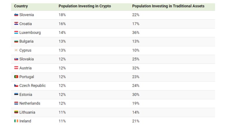Click Slovenia's 18% crypto value
The width and height of the screenshot is (231, 129).
(62, 15)
